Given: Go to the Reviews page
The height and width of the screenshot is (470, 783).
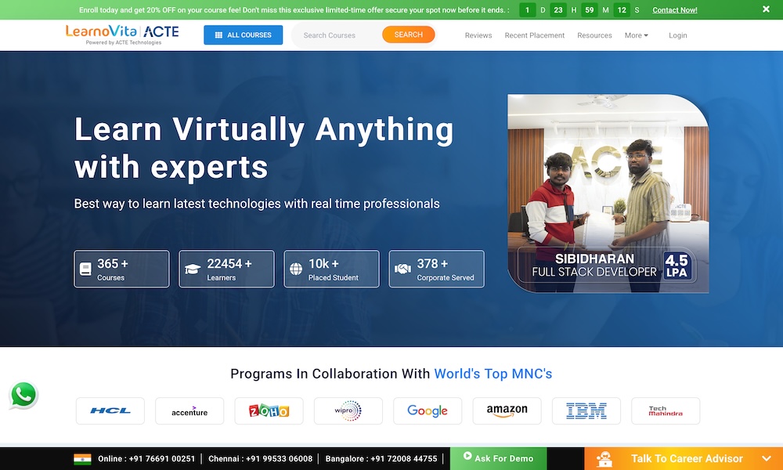Looking at the screenshot, I should pos(478,35).
